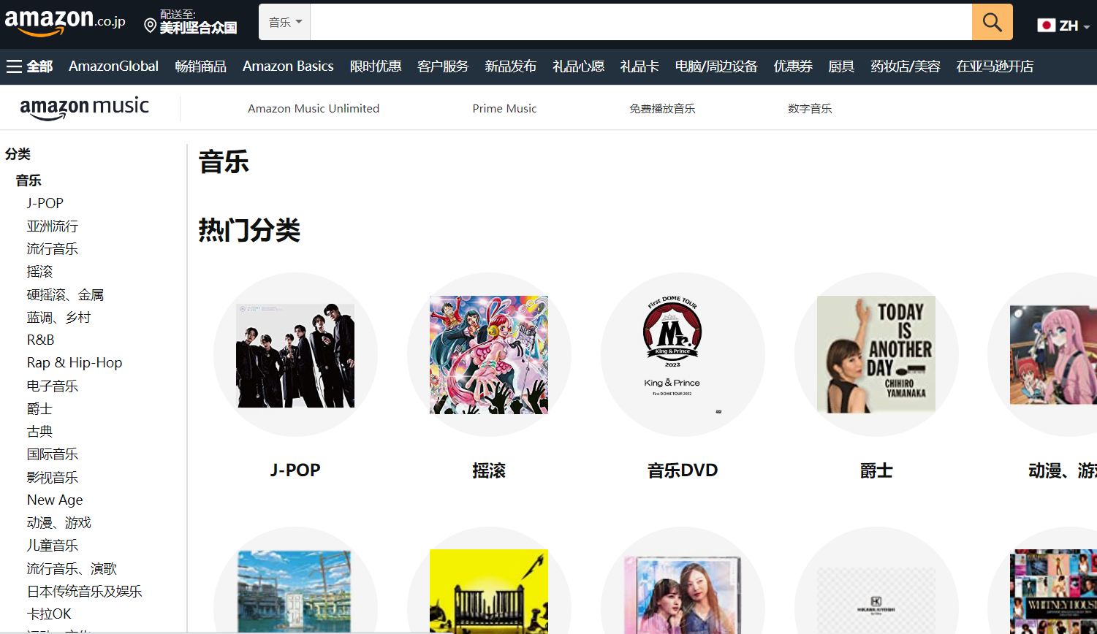Open the 音乐DVD circular category image

683,356
